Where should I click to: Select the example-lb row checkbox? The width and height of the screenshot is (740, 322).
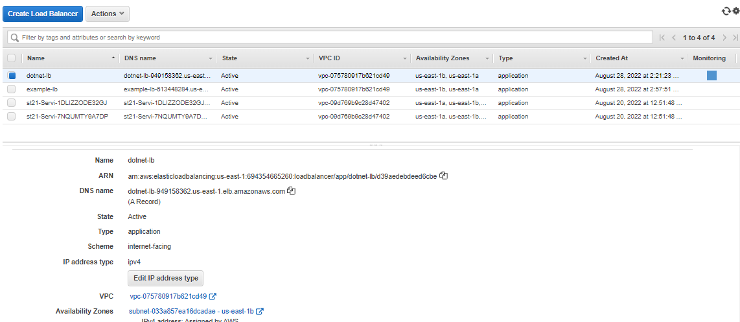tap(12, 89)
